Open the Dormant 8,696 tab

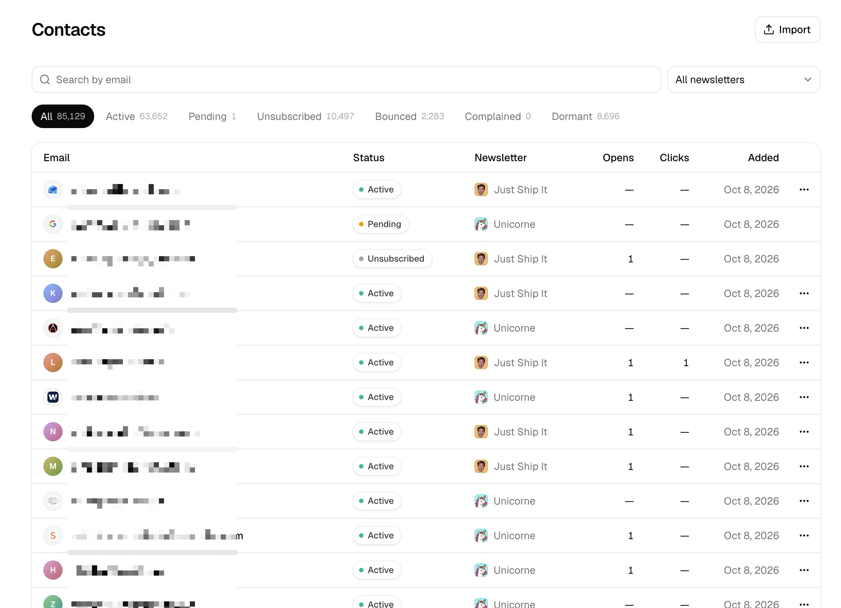586,116
